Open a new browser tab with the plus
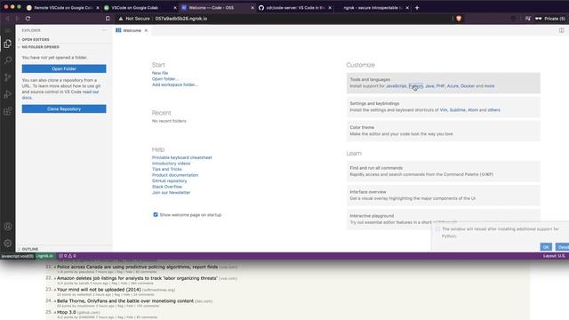This screenshot has width=569, height=320. [x=417, y=8]
